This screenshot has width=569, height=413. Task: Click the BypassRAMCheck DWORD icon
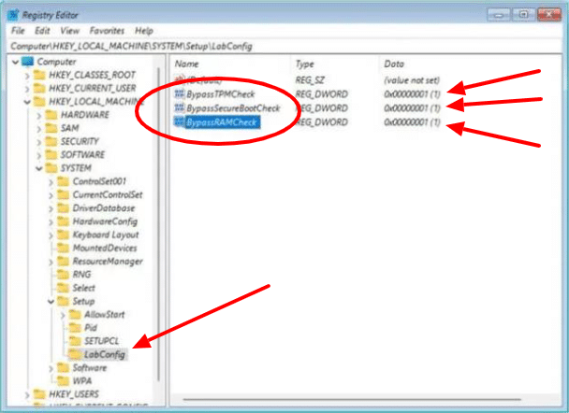180,122
